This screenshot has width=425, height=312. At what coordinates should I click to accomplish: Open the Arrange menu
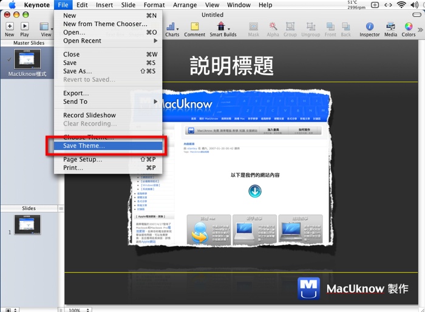tap(185, 5)
